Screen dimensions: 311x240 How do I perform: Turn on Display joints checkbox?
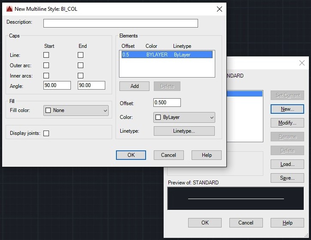[46, 133]
